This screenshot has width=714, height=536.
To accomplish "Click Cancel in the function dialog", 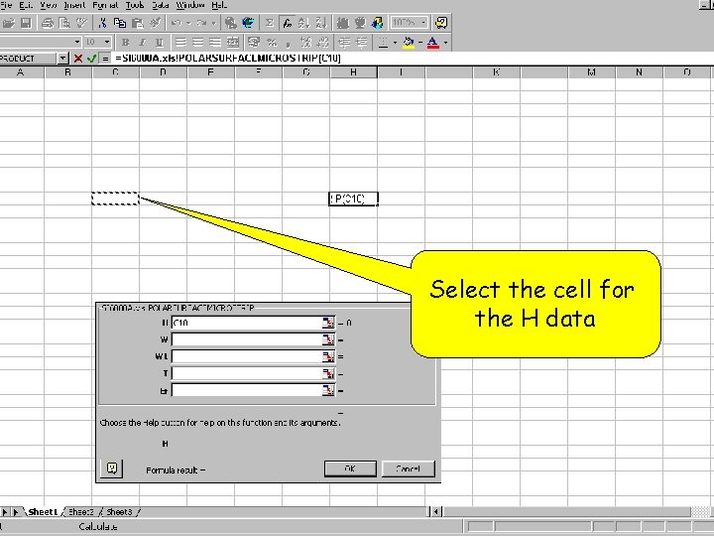I will click(408, 469).
